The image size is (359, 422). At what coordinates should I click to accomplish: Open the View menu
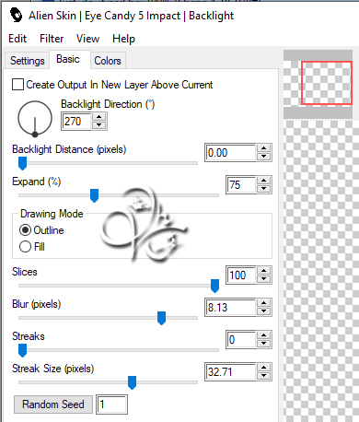[x=87, y=39]
